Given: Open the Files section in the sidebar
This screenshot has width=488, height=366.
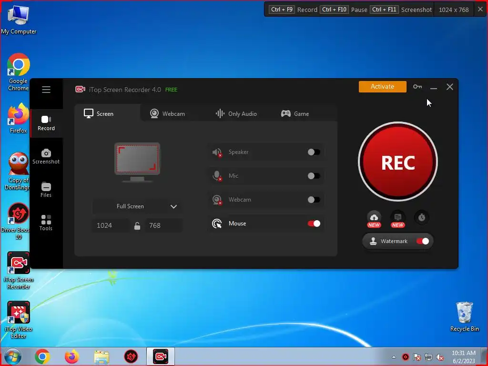Looking at the screenshot, I should (x=46, y=190).
